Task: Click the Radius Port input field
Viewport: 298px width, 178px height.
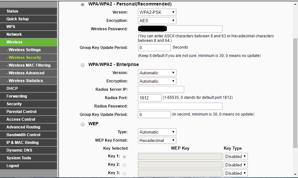Action: coord(149,98)
